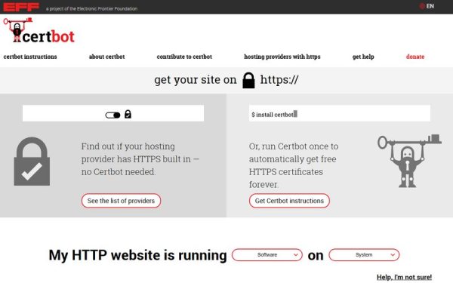
Task: Click the red donate link
Action: [415, 57]
